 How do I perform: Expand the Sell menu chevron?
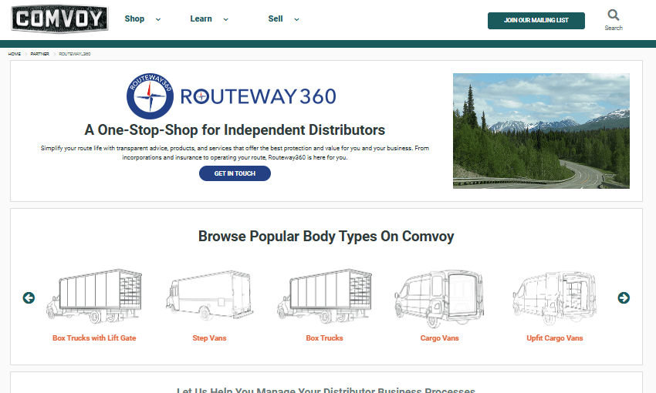coord(296,19)
